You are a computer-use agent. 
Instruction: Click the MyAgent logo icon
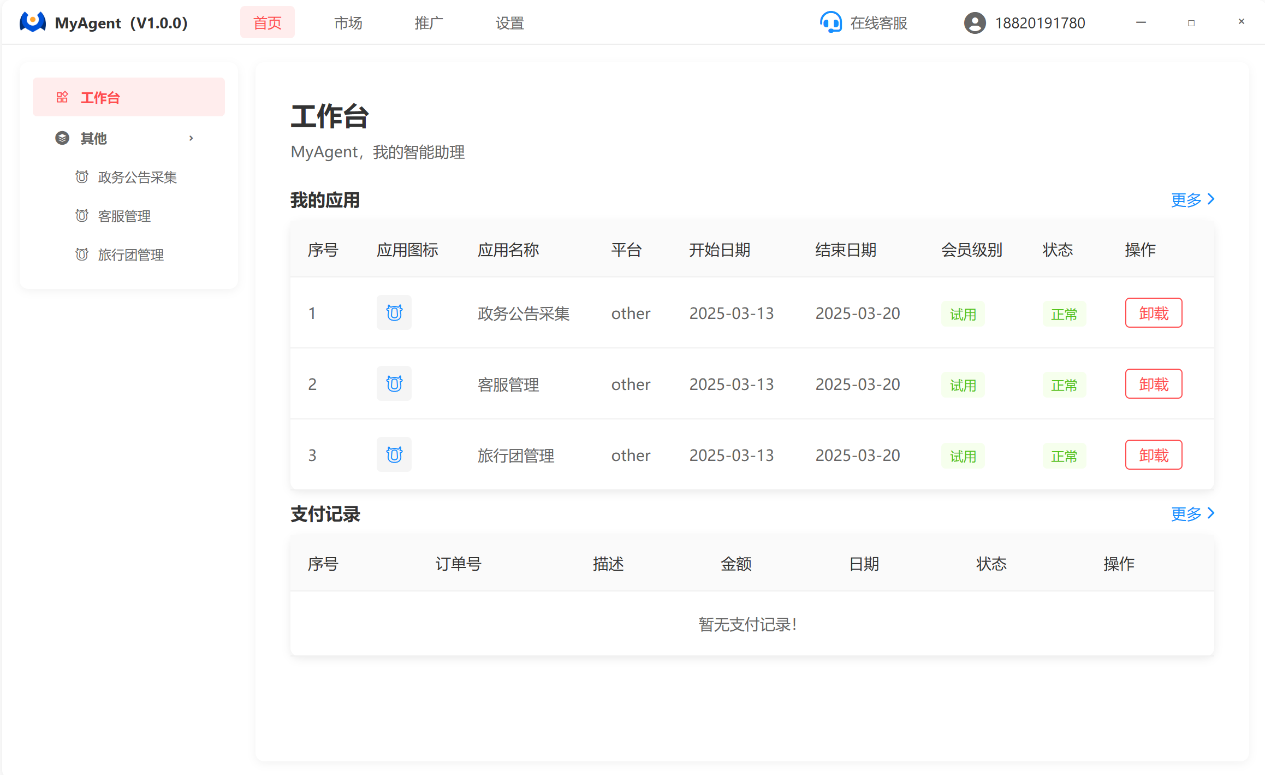[x=33, y=22]
